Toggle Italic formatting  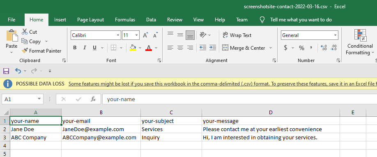click(85, 48)
